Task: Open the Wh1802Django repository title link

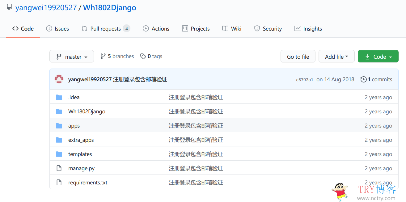Action: click(x=110, y=8)
